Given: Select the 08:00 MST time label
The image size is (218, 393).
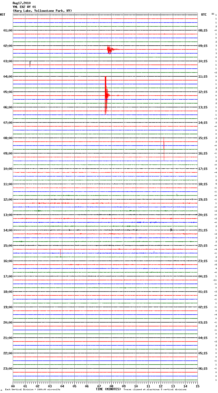Looking at the screenshot, I should pos(8,138).
